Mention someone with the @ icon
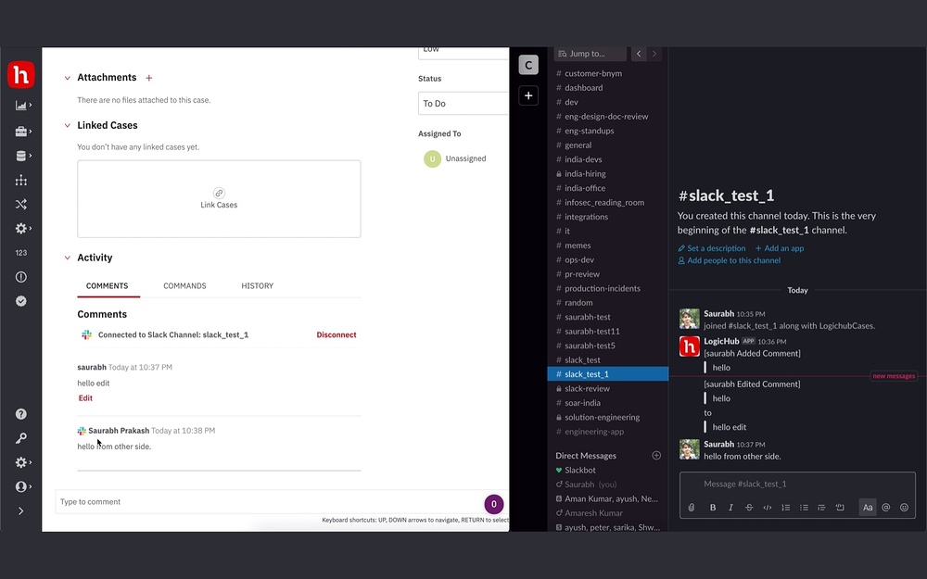This screenshot has width=927, height=579. pyautogui.click(x=885, y=508)
